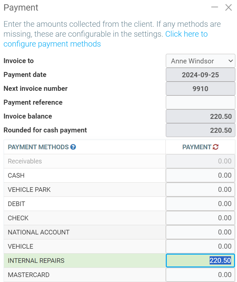Open the dropdown chevron beside Anne Windsor

pos(230,61)
